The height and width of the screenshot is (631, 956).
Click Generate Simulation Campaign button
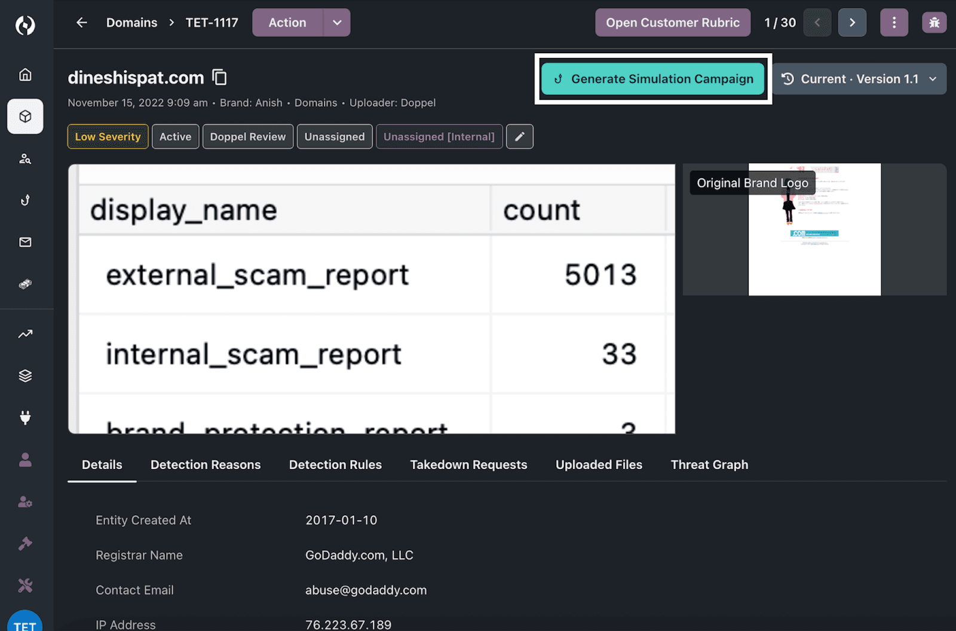pyautogui.click(x=653, y=79)
